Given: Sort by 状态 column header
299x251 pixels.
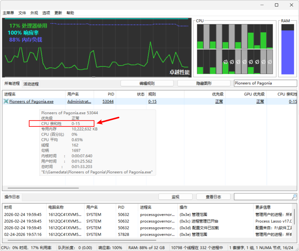Looking at the screenshot, I should (x=131, y=94).
